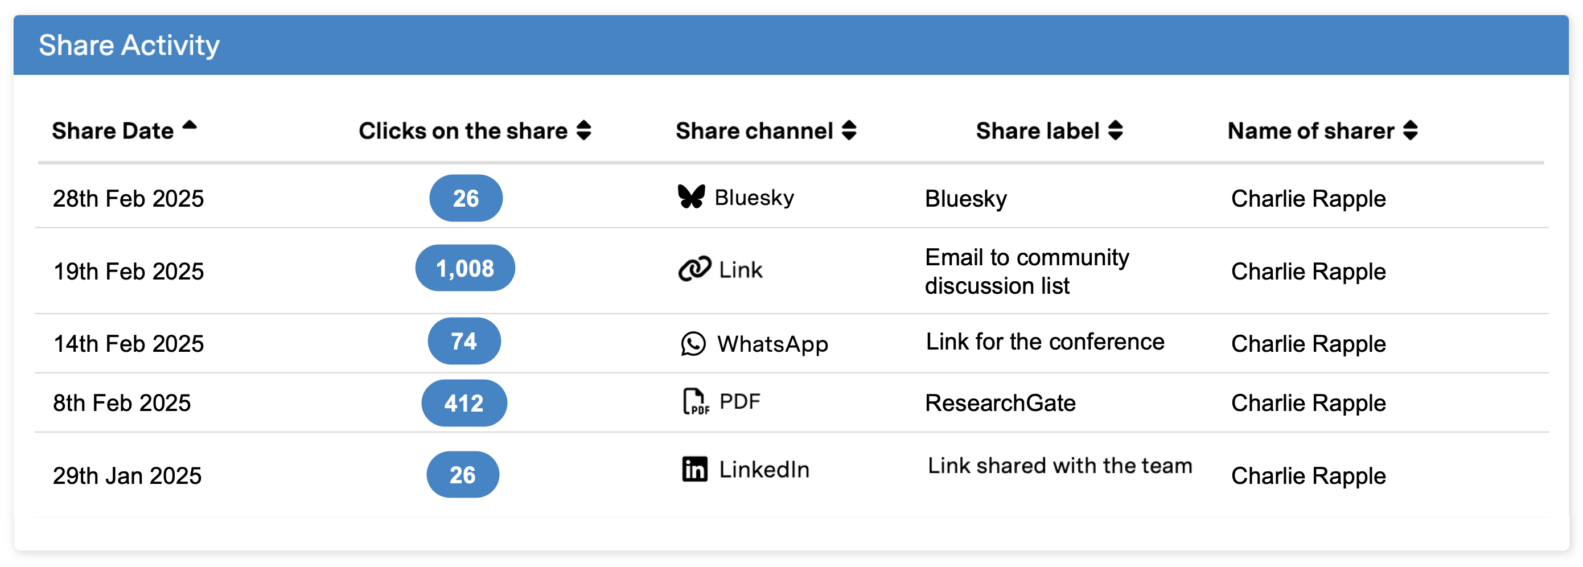
Task: Toggle sort arrows for Share channel
Action: (849, 130)
